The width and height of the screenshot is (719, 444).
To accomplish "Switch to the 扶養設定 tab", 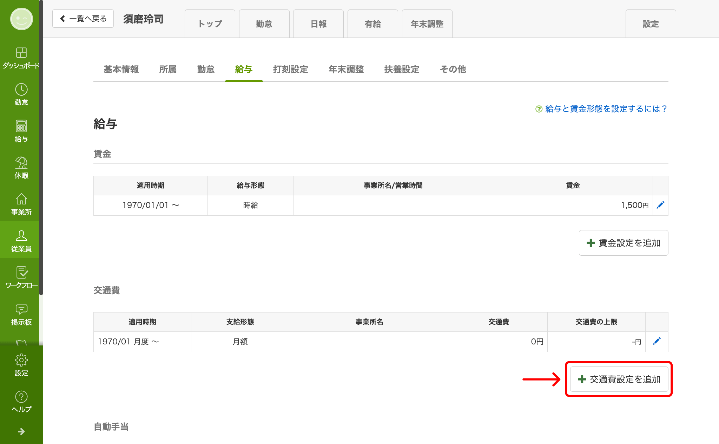I will pyautogui.click(x=402, y=69).
